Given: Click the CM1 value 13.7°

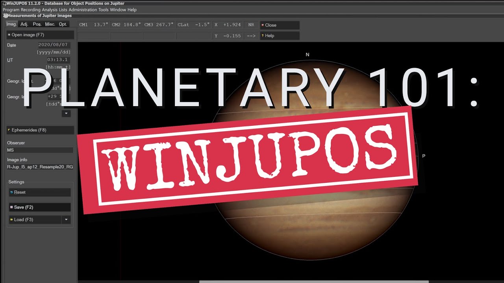Looking at the screenshot, I should (x=101, y=25).
